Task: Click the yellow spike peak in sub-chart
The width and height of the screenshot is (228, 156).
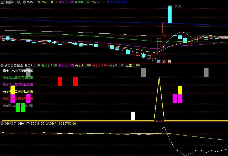Action: [x=159, y=78]
